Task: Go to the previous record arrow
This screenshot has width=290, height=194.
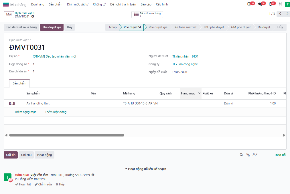Action: click(x=280, y=14)
